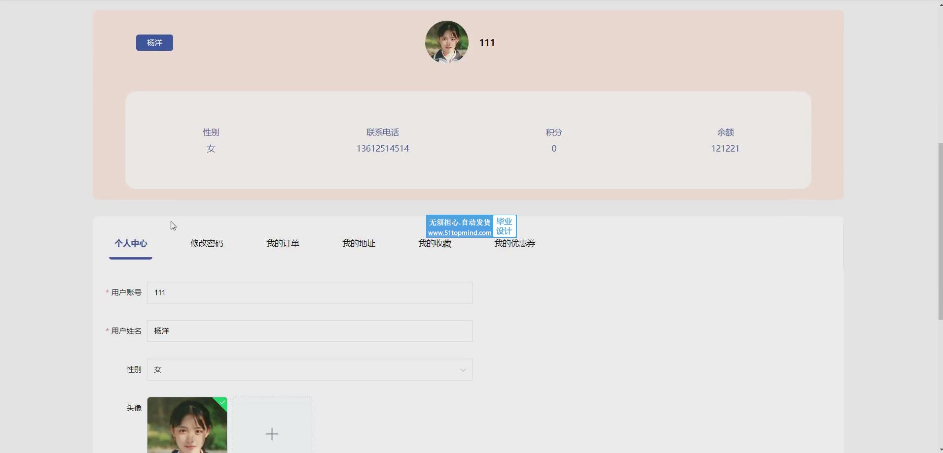Viewport: 943px width, 453px height.
Task: Click the vertical page scrollbar thumb
Action: (940, 231)
